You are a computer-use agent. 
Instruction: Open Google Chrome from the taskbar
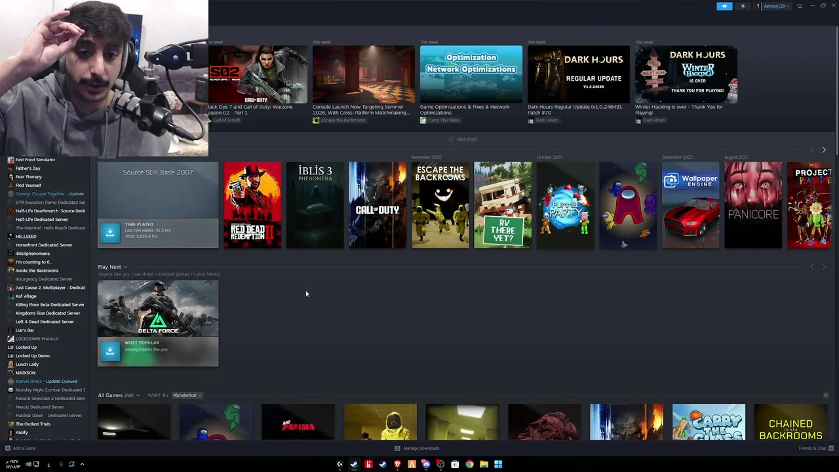(x=469, y=464)
